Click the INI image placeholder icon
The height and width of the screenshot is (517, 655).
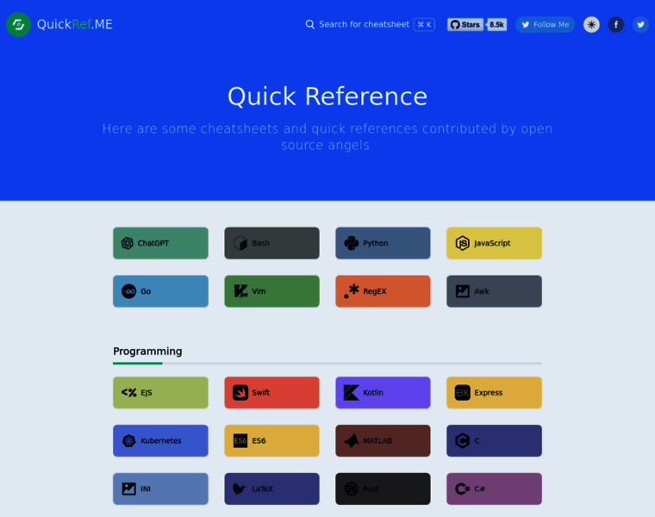pyautogui.click(x=128, y=489)
